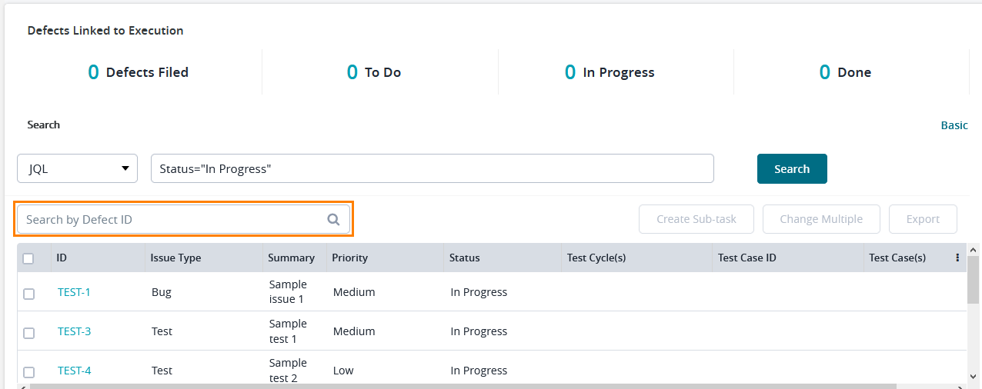The image size is (982, 389).
Task: Click the magnifier icon in defect search
Action: click(x=333, y=219)
